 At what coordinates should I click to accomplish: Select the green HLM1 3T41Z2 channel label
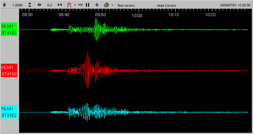(x=9, y=30)
